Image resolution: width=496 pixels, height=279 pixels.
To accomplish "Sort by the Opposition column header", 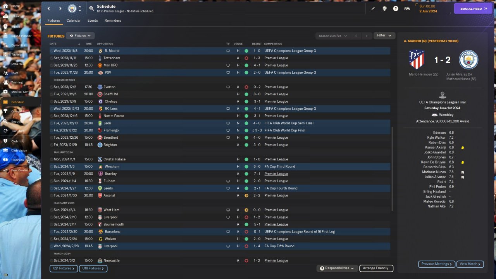I will [105, 44].
